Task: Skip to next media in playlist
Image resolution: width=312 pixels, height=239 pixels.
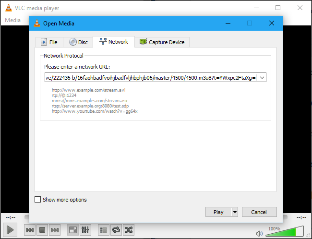Action: [55, 230]
